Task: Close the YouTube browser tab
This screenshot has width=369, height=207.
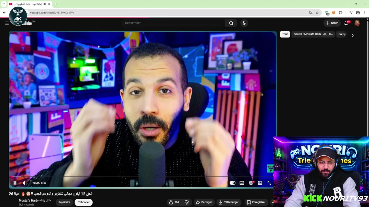Action: [x=49, y=4]
